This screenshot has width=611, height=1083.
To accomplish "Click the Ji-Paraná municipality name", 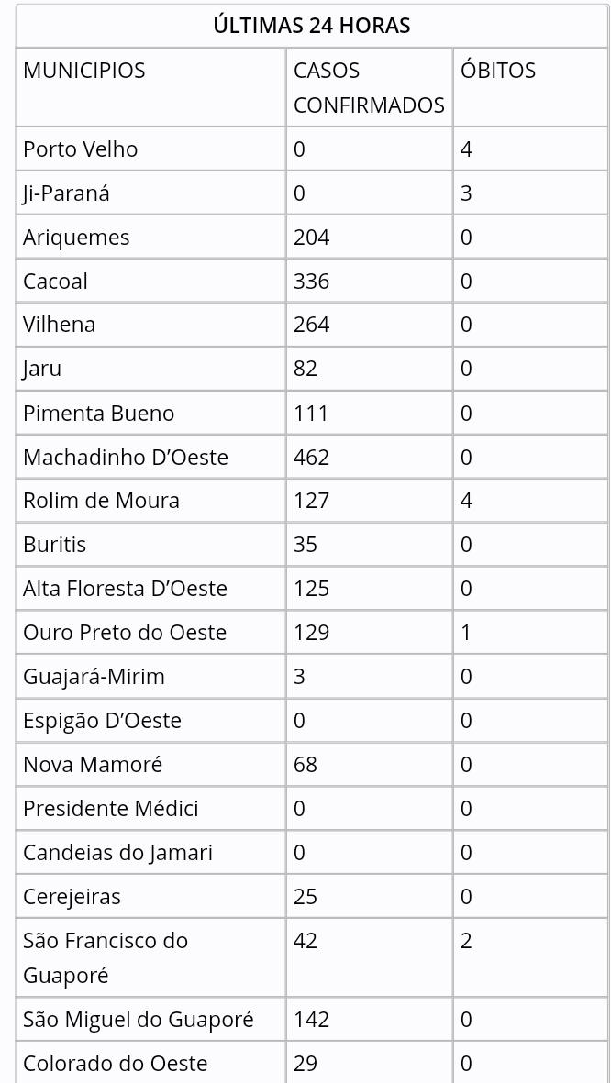I will coord(66,193).
